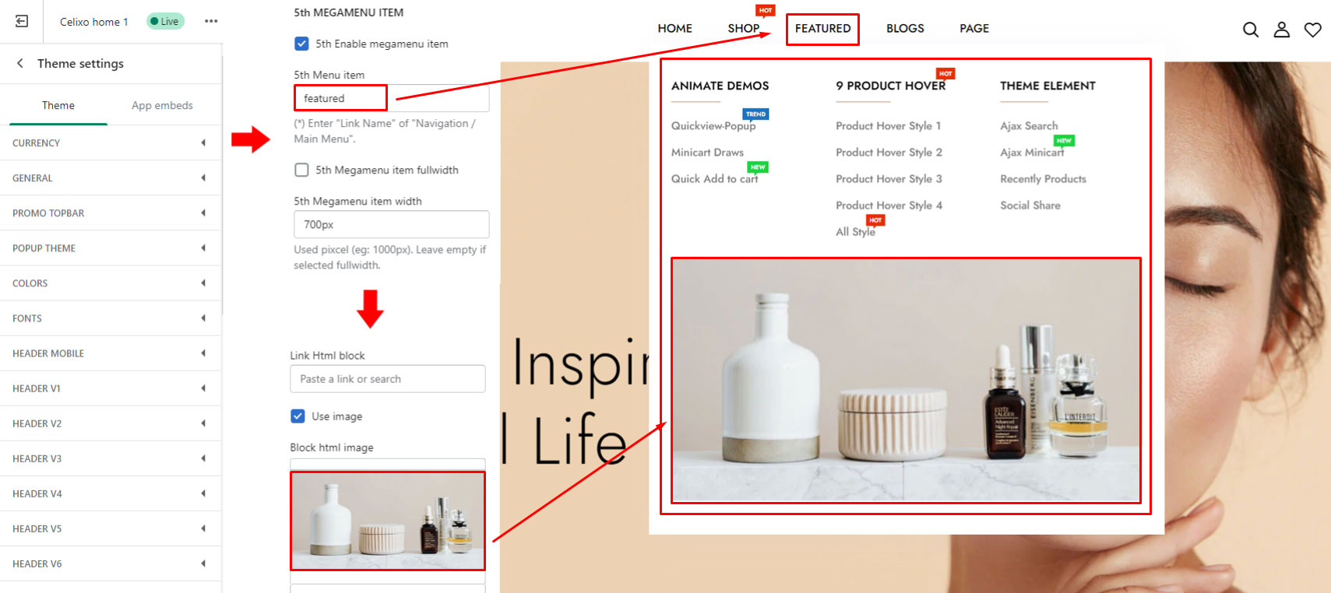
Task: Open the BLOGS menu item
Action: [x=905, y=29]
